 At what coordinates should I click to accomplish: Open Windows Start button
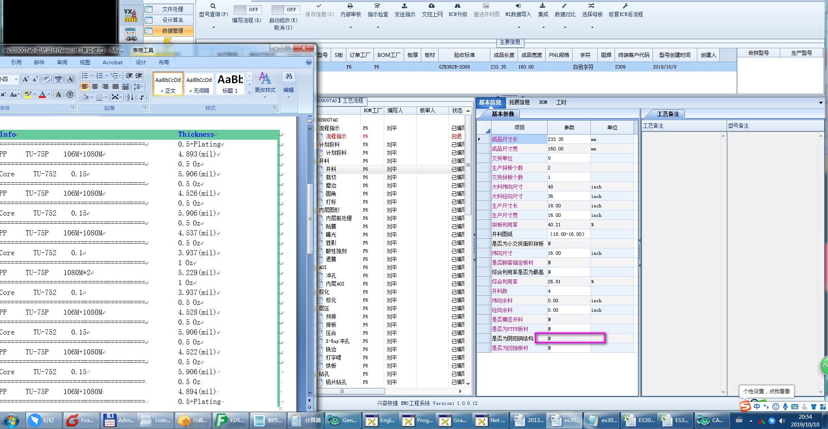pos(12,420)
